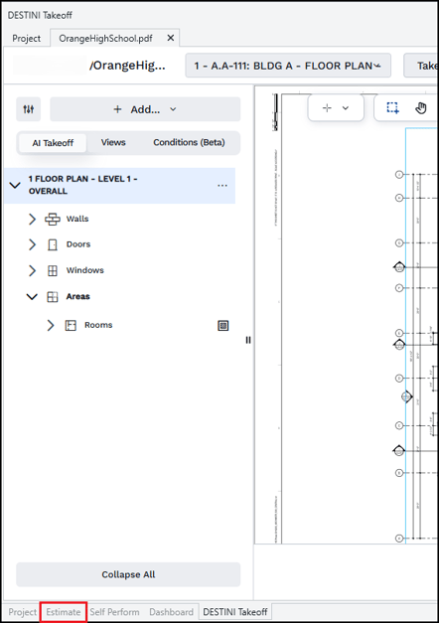The image size is (439, 623).
Task: Click the panel splitter handle
Action: 248,340
